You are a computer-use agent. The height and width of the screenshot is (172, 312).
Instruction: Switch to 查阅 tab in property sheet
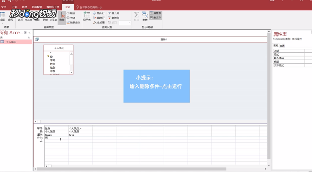[282, 46]
